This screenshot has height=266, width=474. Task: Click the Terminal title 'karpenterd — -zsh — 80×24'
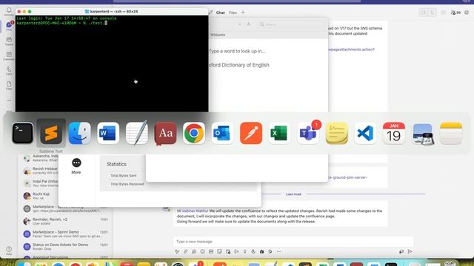click(x=114, y=12)
